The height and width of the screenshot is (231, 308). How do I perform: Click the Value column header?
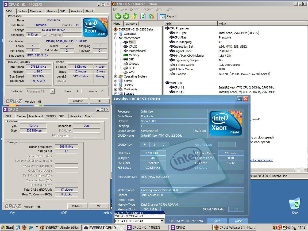pos(263,24)
